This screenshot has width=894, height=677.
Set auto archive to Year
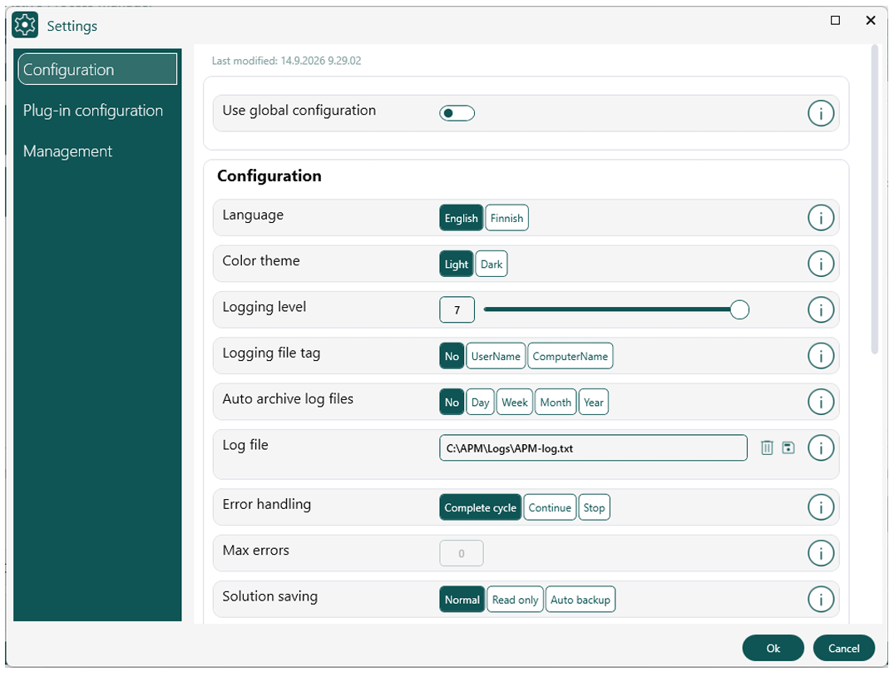pos(594,402)
